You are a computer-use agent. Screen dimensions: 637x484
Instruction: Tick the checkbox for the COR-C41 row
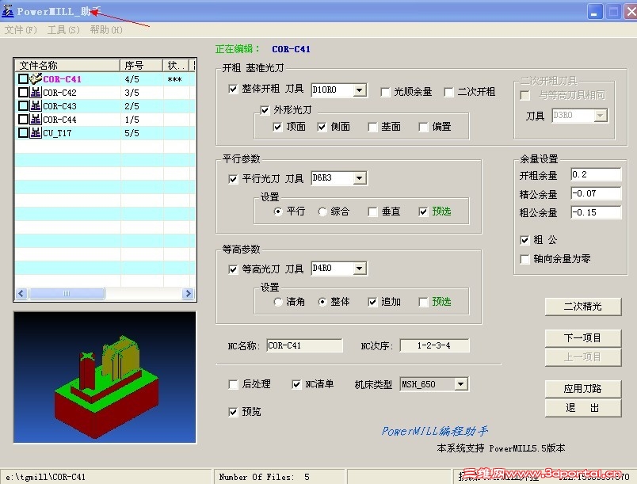point(24,78)
